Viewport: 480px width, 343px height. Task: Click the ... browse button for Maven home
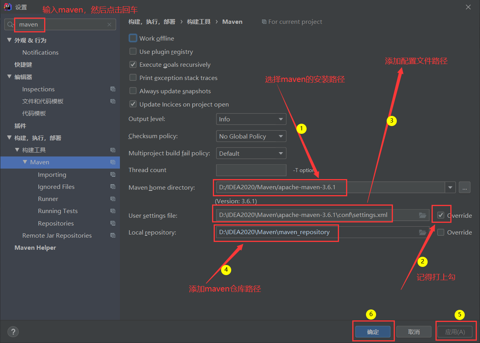tap(464, 187)
